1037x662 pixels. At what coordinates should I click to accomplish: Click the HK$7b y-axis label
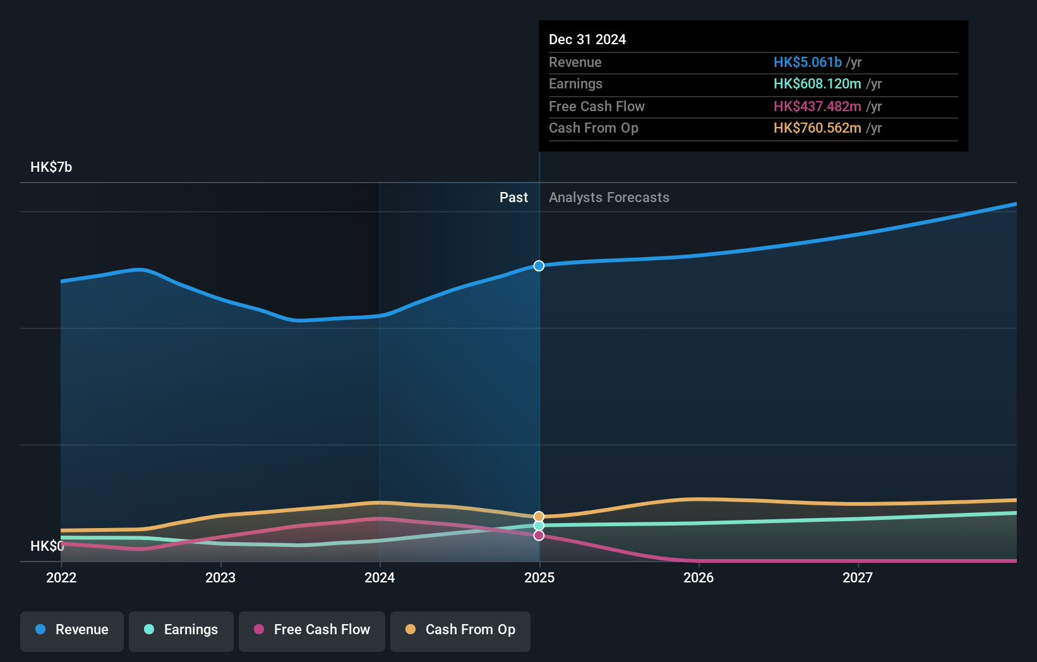[x=51, y=167]
